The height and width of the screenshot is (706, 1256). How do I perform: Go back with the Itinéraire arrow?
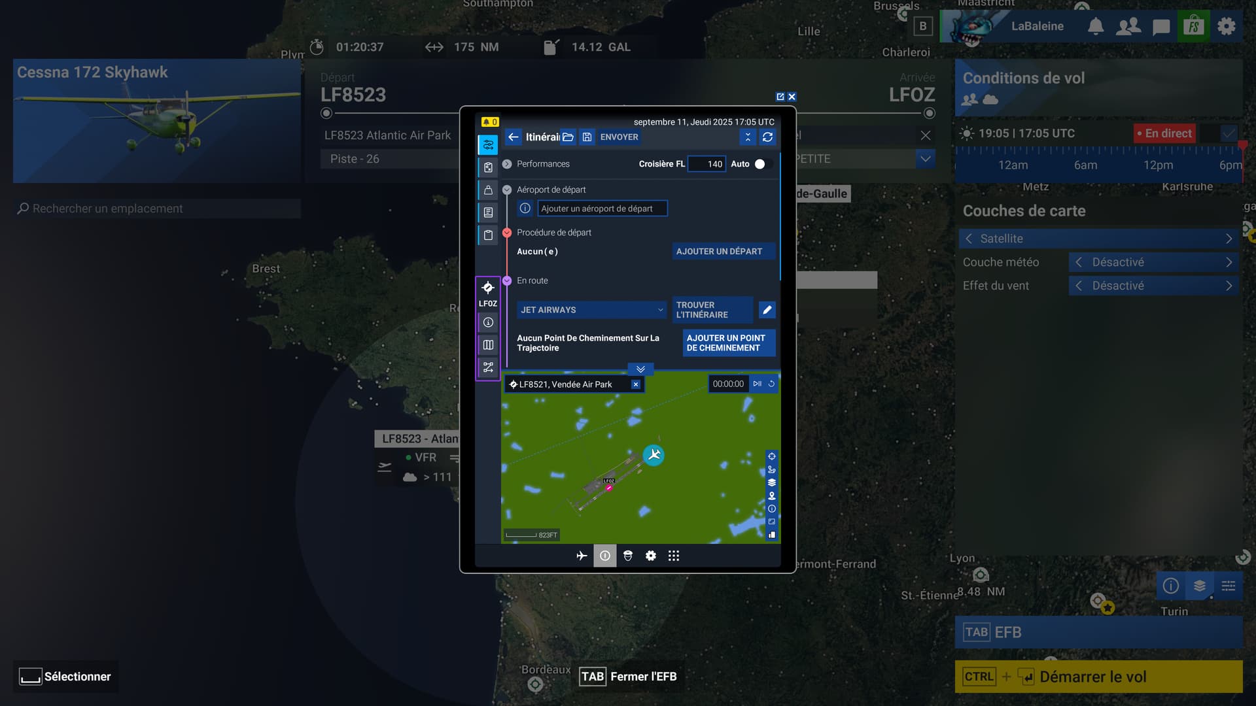coord(514,137)
